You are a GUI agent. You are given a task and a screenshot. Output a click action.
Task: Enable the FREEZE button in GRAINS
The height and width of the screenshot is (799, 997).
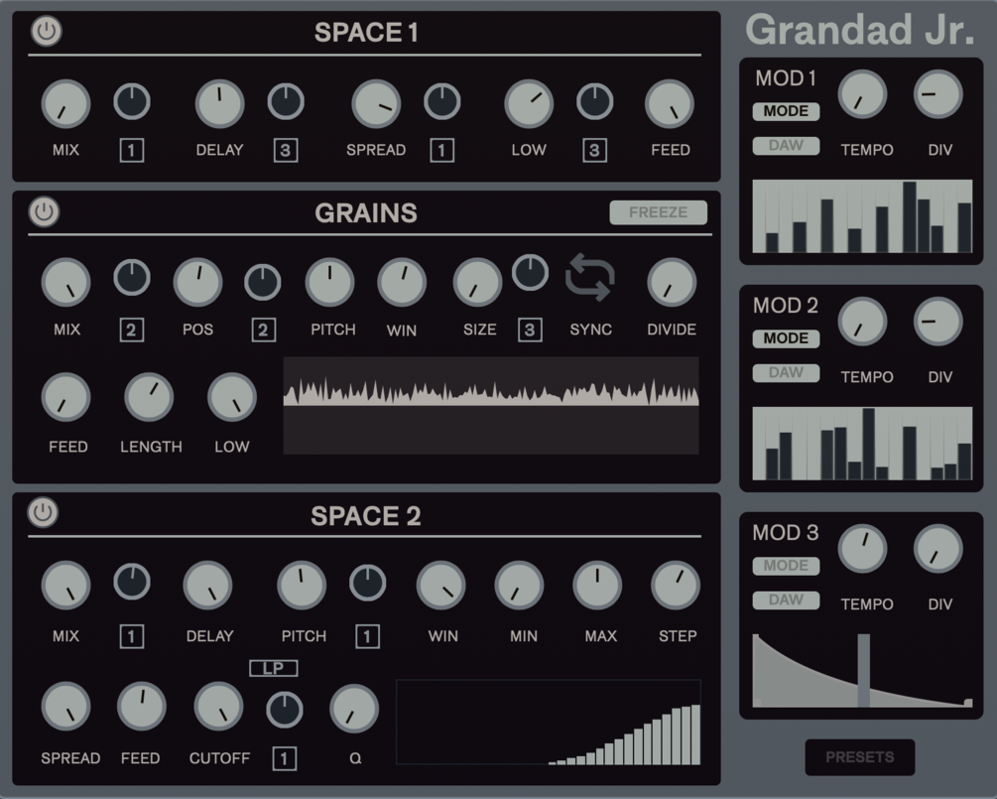click(658, 212)
